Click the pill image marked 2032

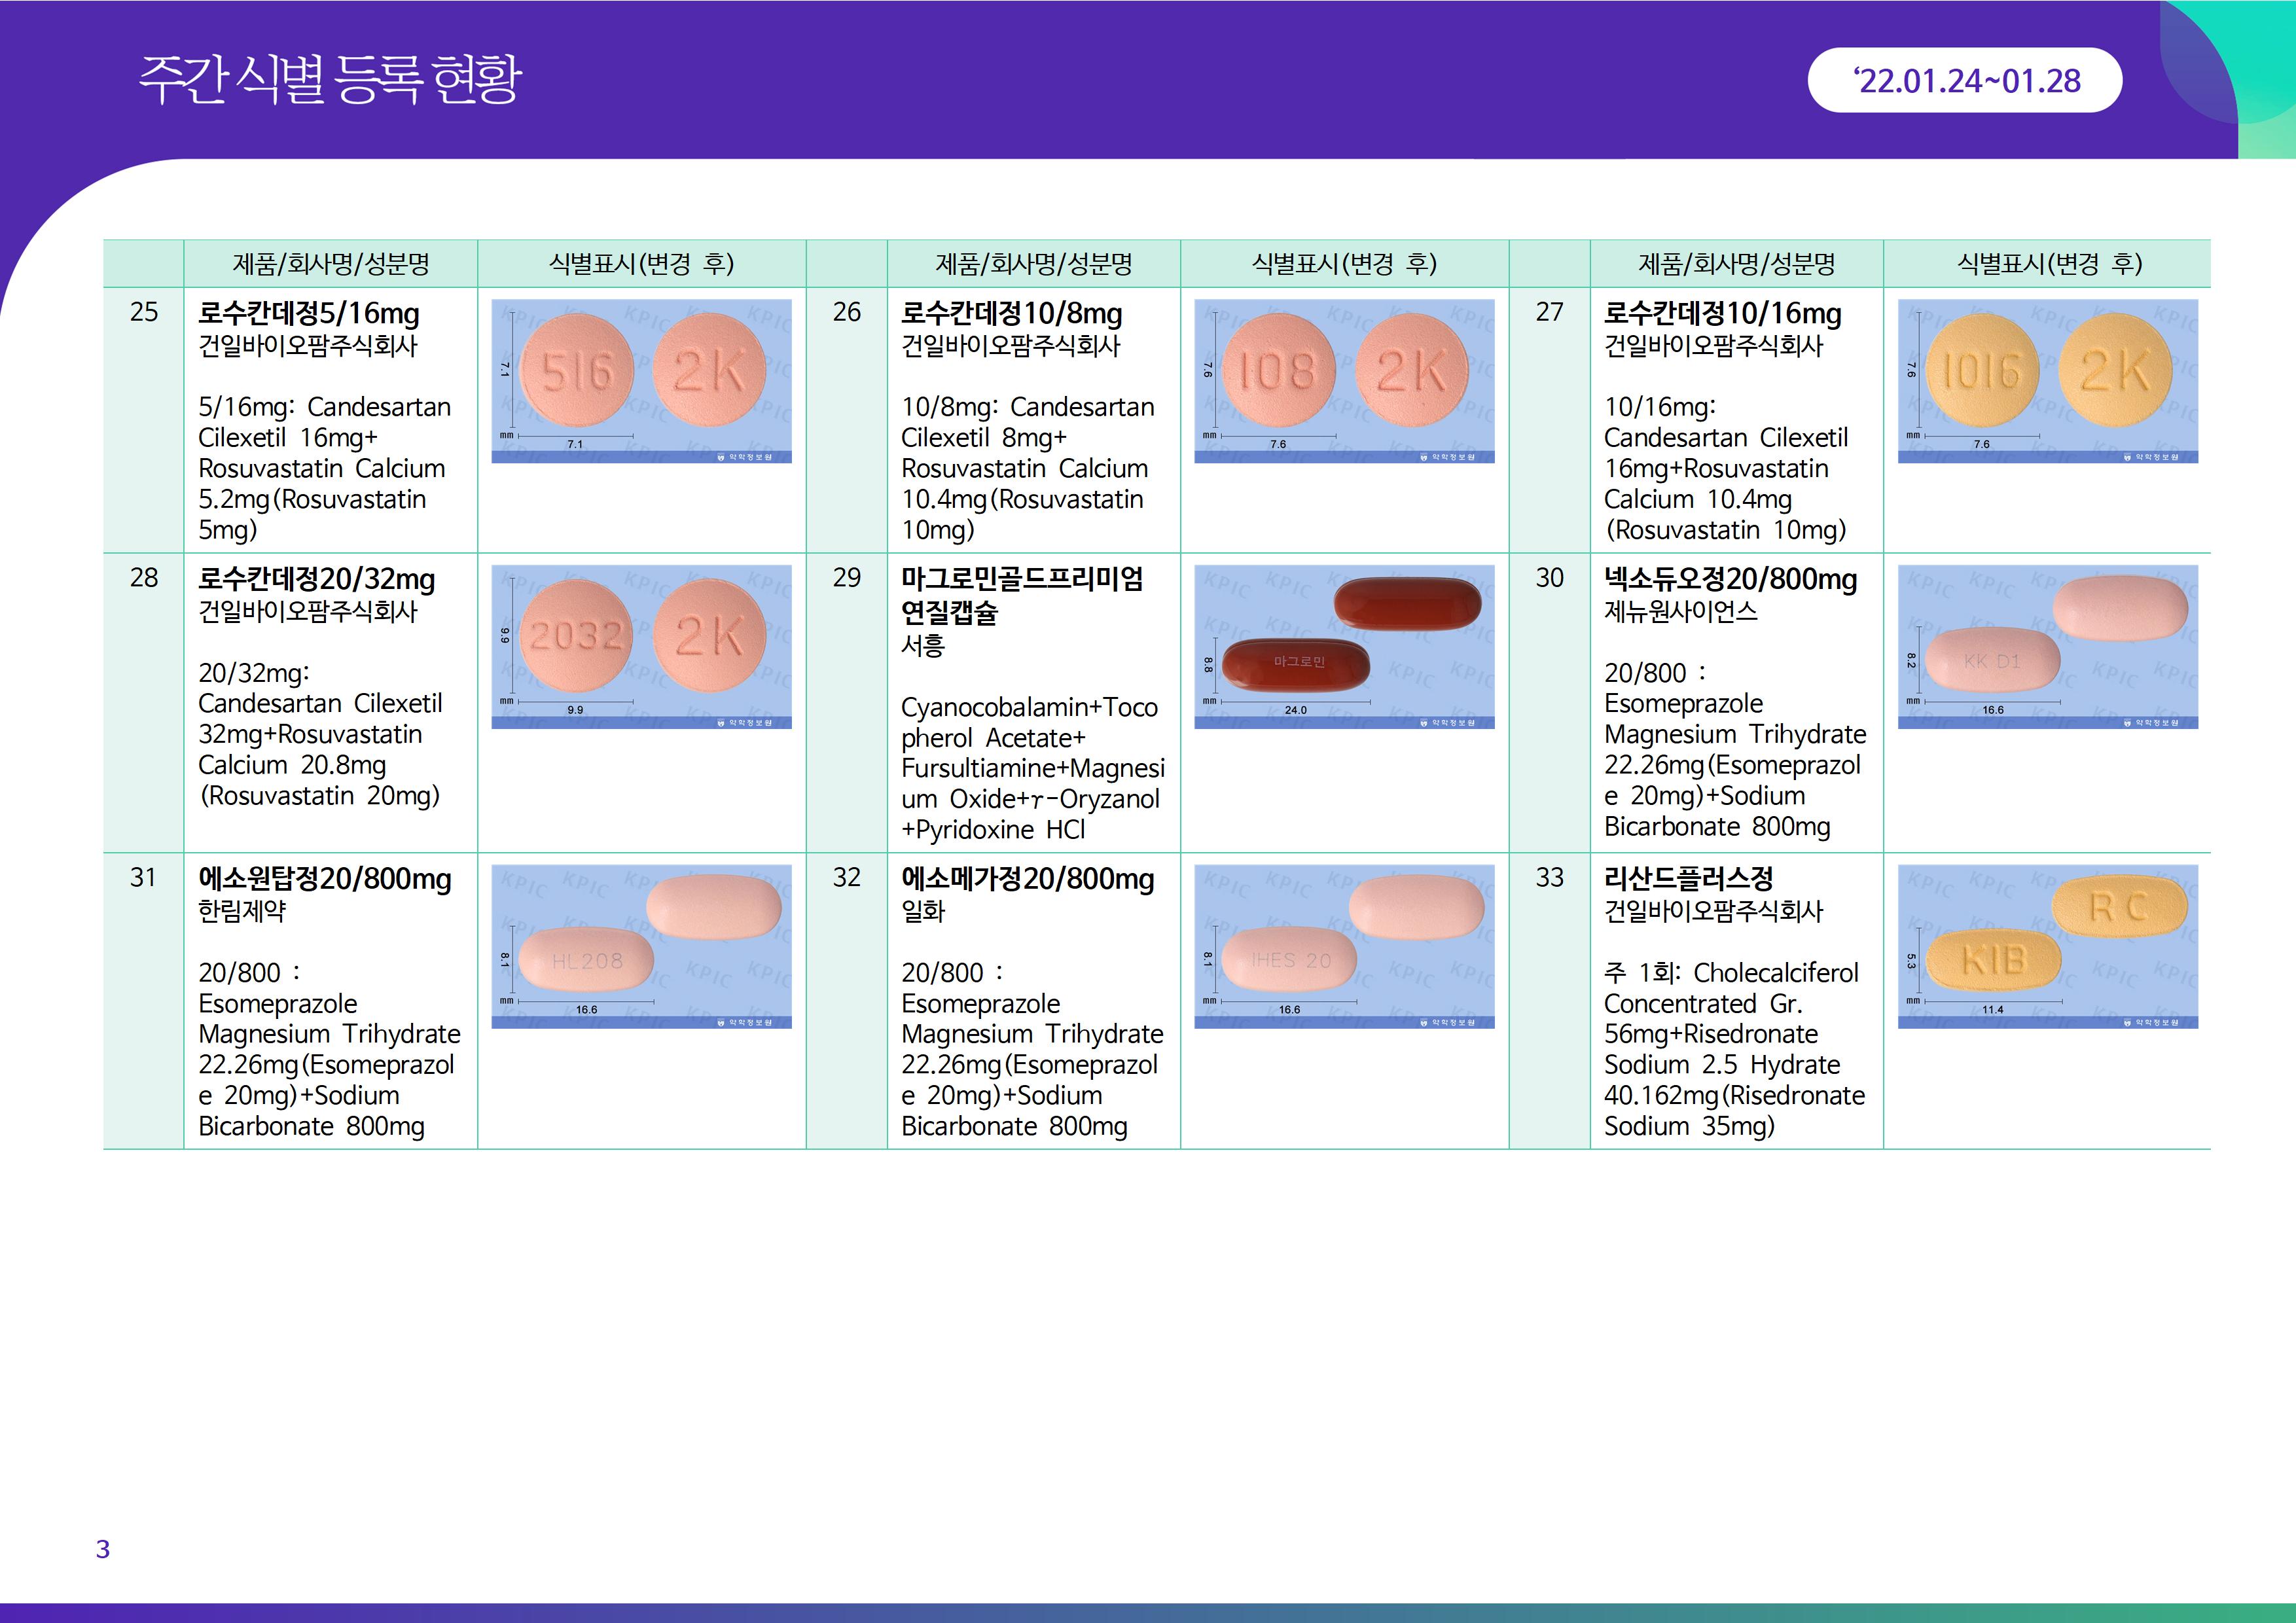click(577, 637)
